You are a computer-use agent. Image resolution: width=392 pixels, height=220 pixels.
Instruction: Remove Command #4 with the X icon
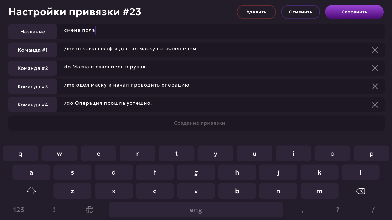click(x=375, y=105)
